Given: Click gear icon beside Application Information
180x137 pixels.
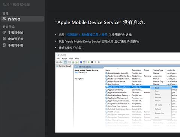Looking at the screenshot, I should click(x=106, y=92).
